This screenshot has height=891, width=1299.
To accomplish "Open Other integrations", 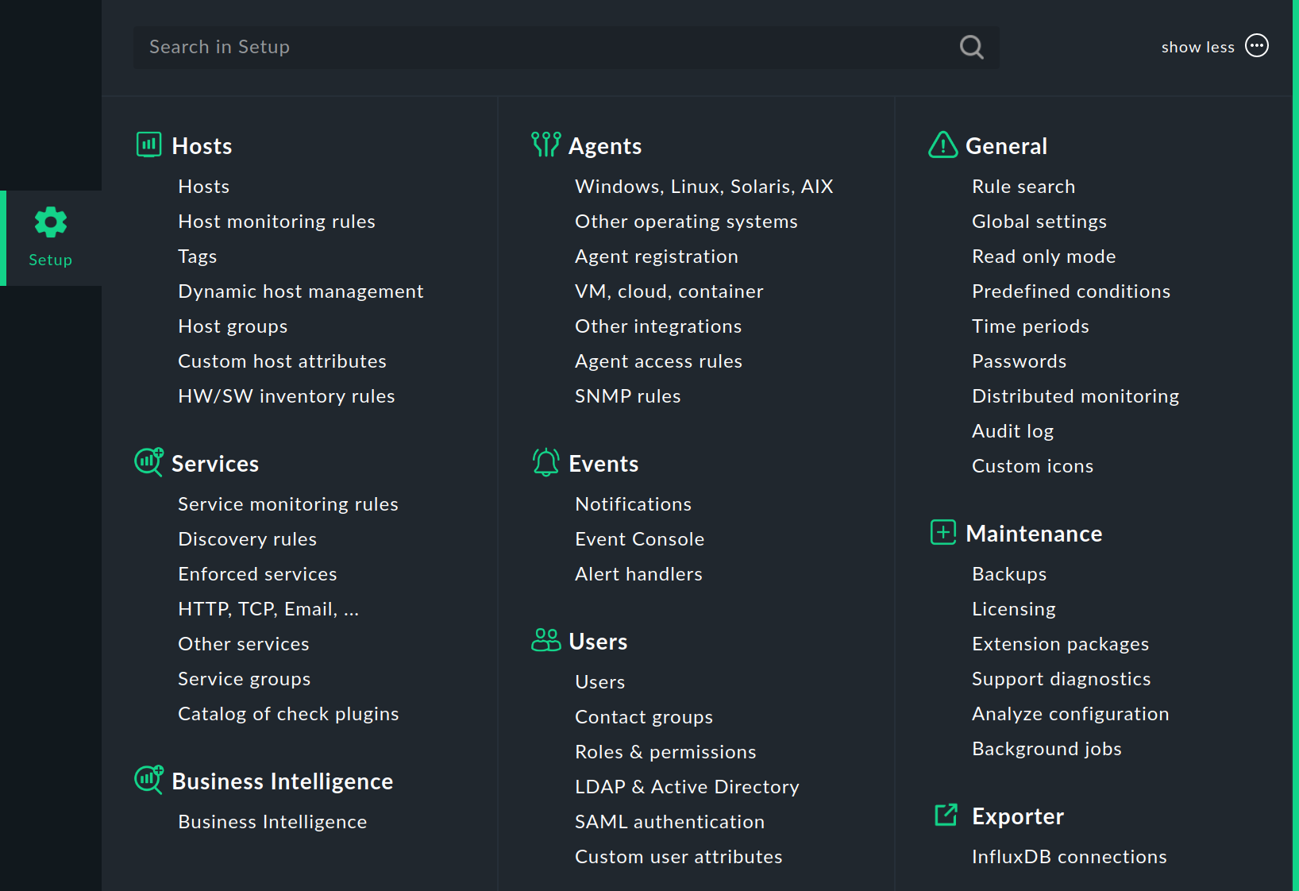I will click(x=659, y=326).
